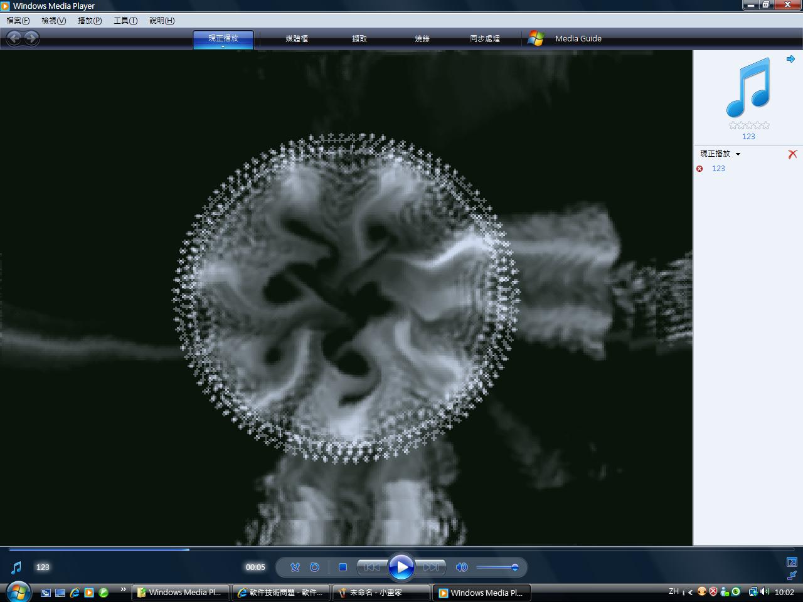Adjust the volume slider

[x=497, y=568]
